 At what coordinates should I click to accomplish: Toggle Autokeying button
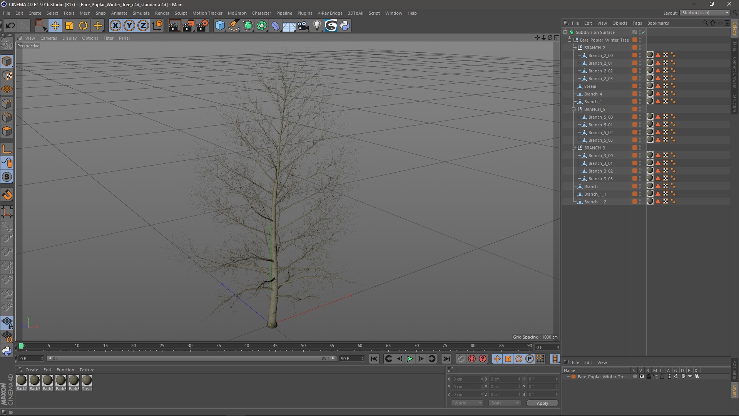click(x=472, y=359)
